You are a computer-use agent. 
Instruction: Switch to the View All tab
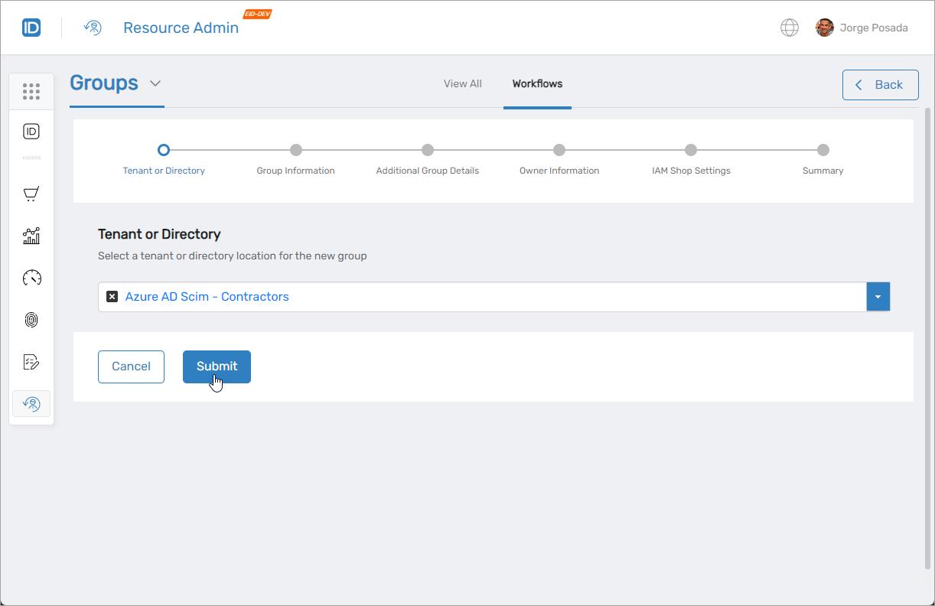(462, 84)
